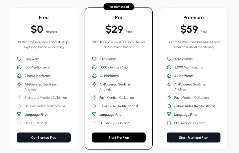Click the bell icon next to 1 Alert Rule
The height and width of the screenshot is (153, 239).
click(x=94, y=106)
